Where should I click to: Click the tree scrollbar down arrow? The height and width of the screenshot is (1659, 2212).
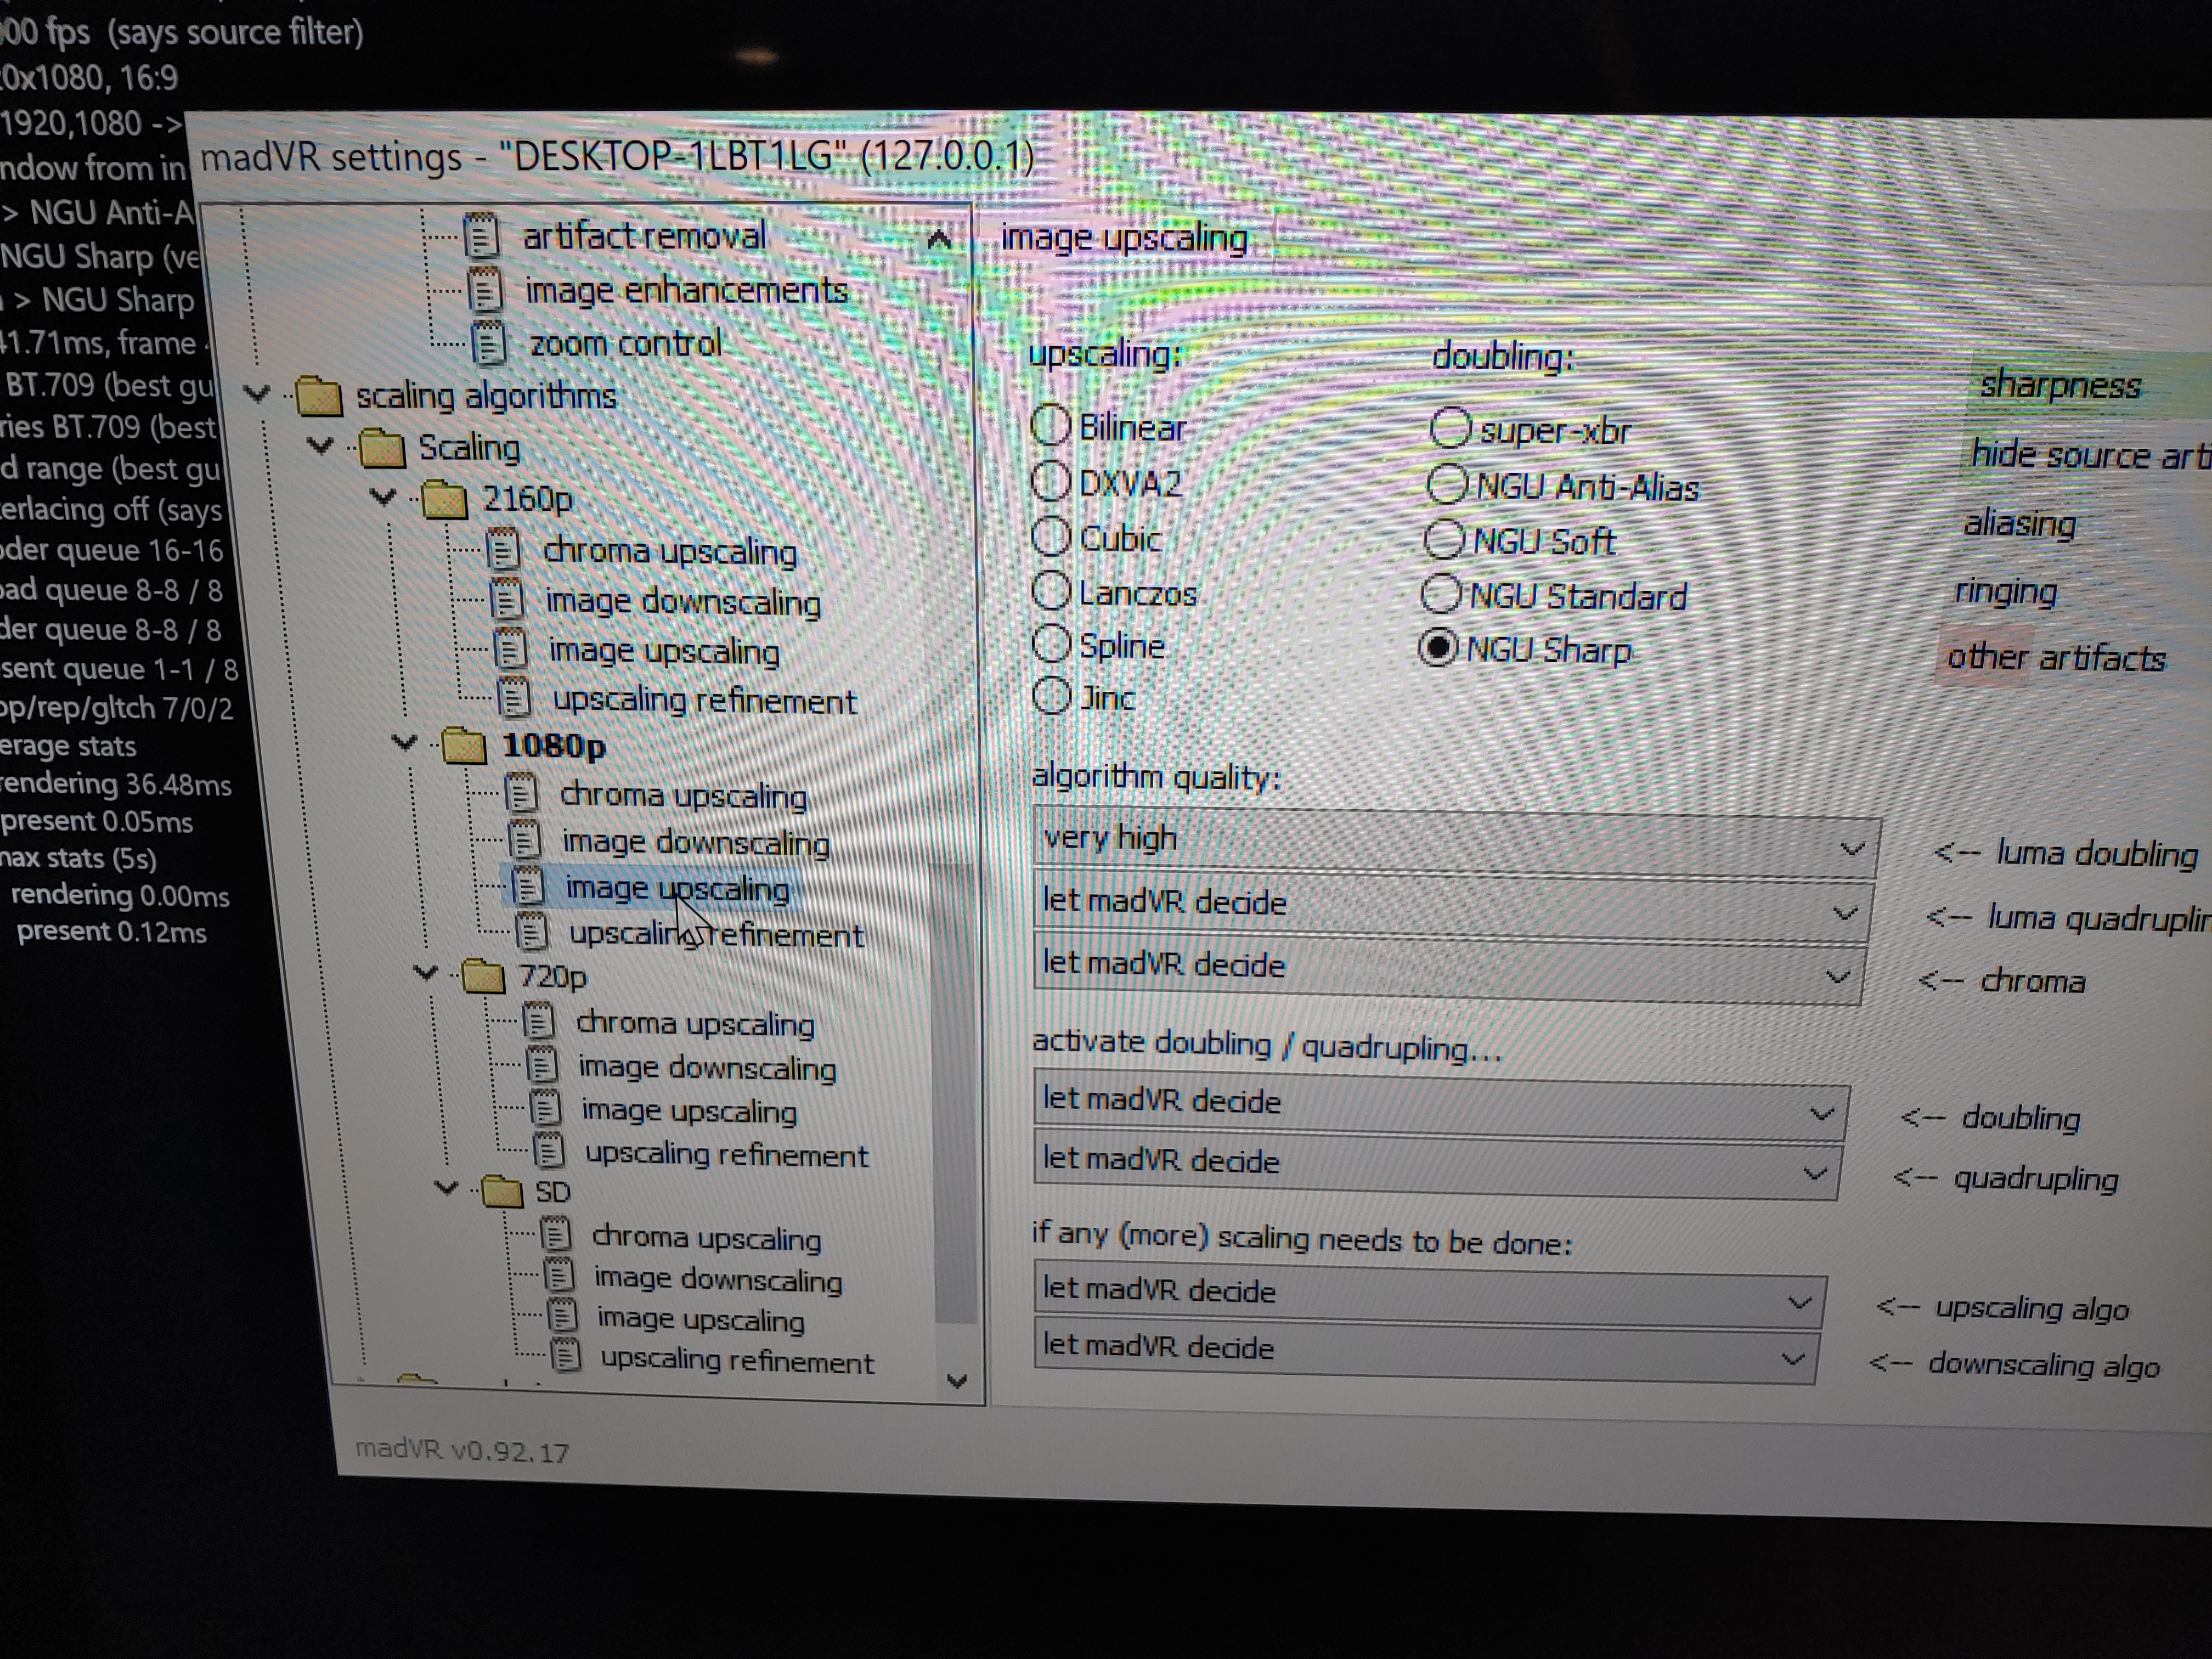point(957,1380)
